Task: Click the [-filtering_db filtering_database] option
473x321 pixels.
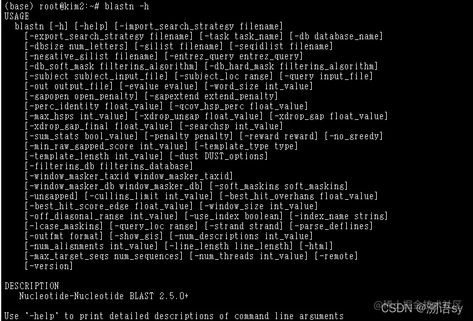Action: [x=109, y=166]
